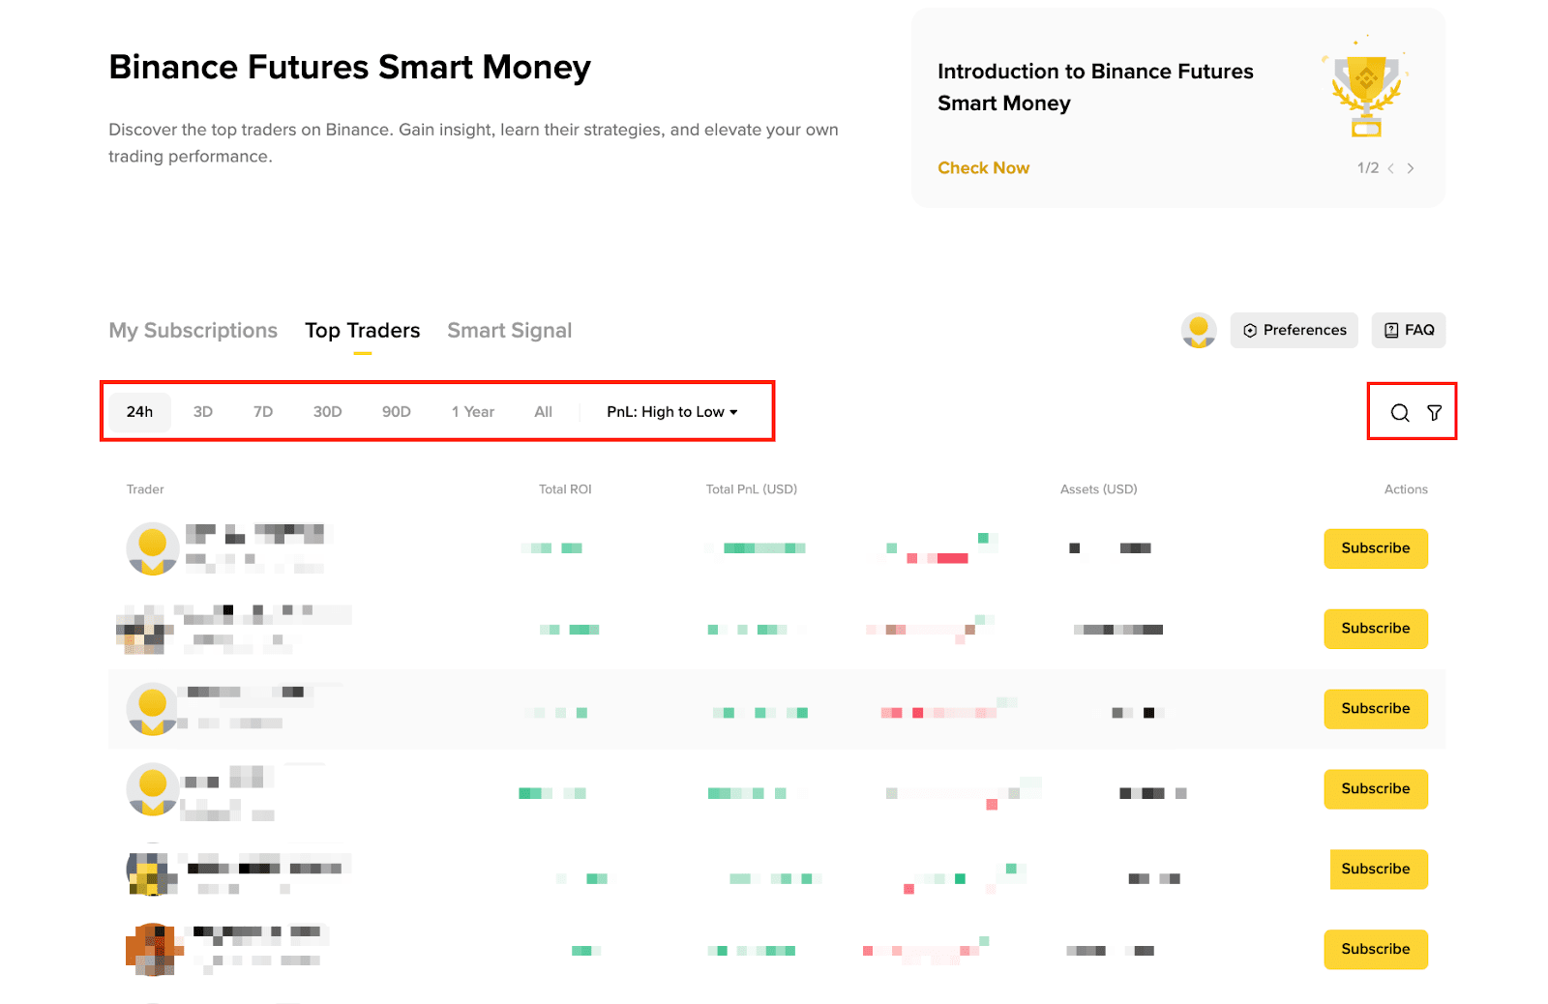Go to next intro card arrow

coord(1411,168)
